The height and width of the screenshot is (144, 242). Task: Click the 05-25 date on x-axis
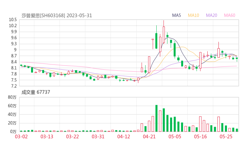click(226, 136)
